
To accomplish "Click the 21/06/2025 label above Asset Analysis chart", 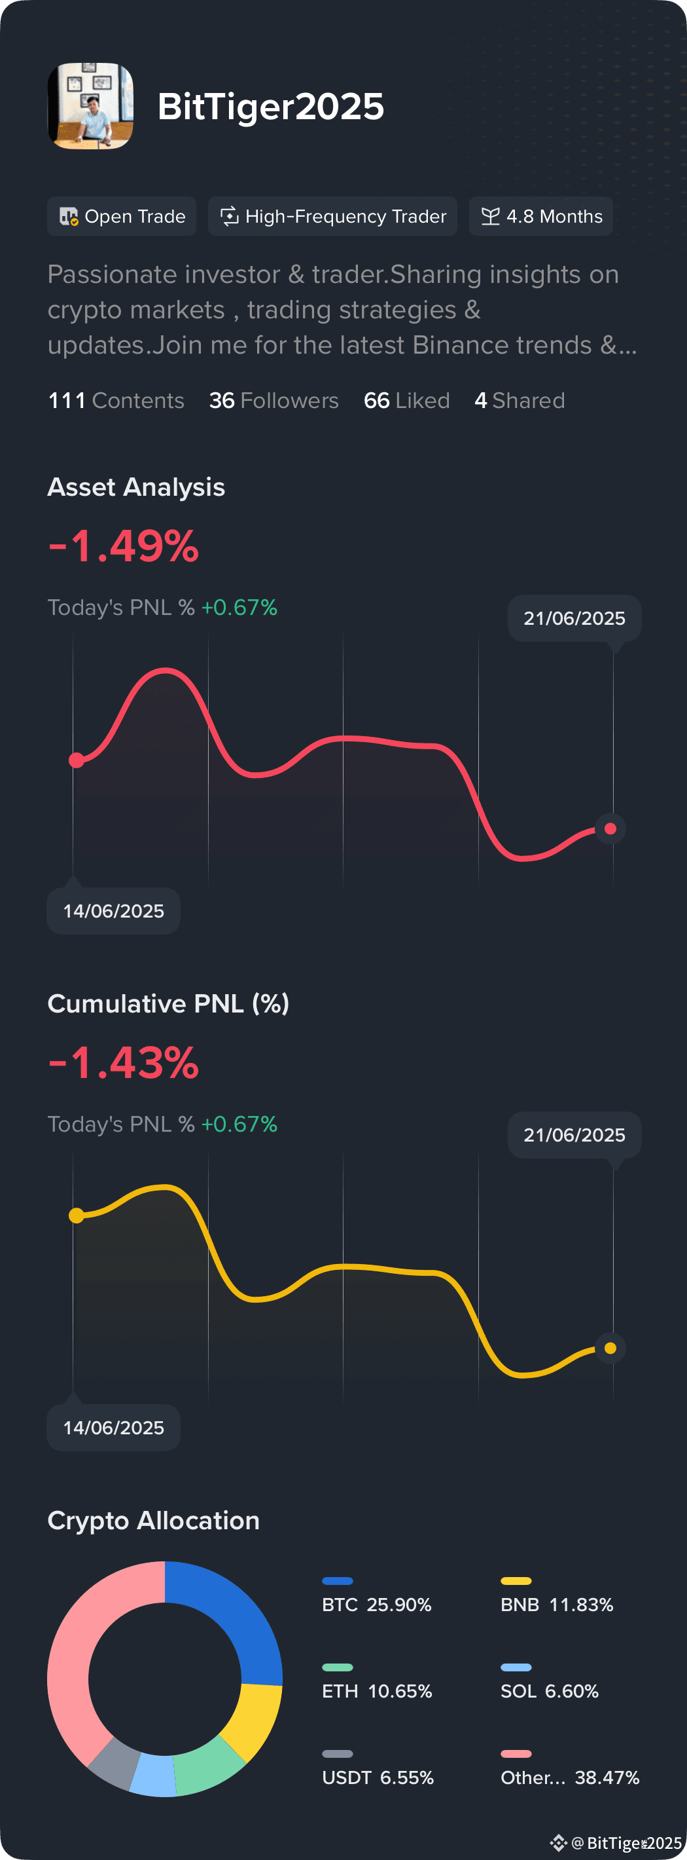I will (x=574, y=618).
